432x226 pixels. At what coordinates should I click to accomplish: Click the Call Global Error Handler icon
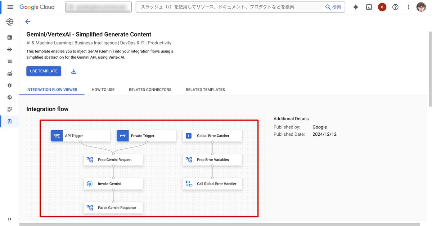point(189,184)
